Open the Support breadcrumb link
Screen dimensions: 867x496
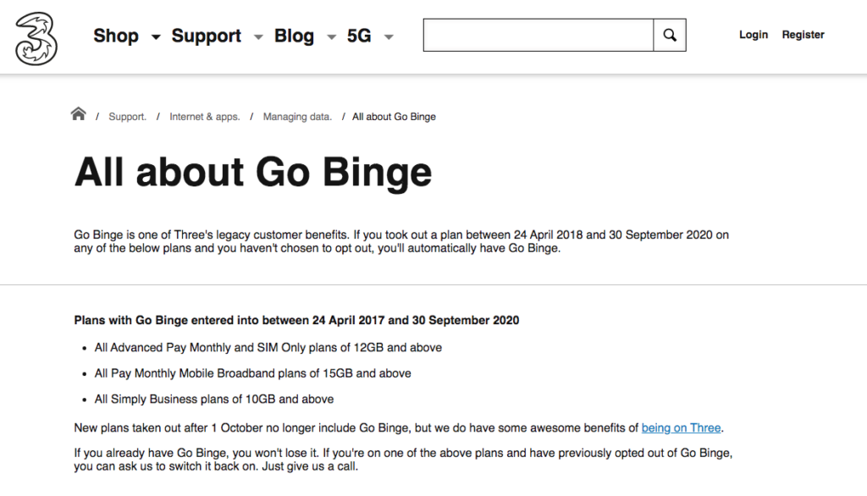pyautogui.click(x=127, y=117)
